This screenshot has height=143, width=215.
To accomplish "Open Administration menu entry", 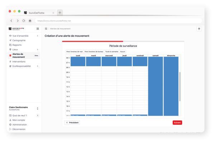I will tap(24, 125).
